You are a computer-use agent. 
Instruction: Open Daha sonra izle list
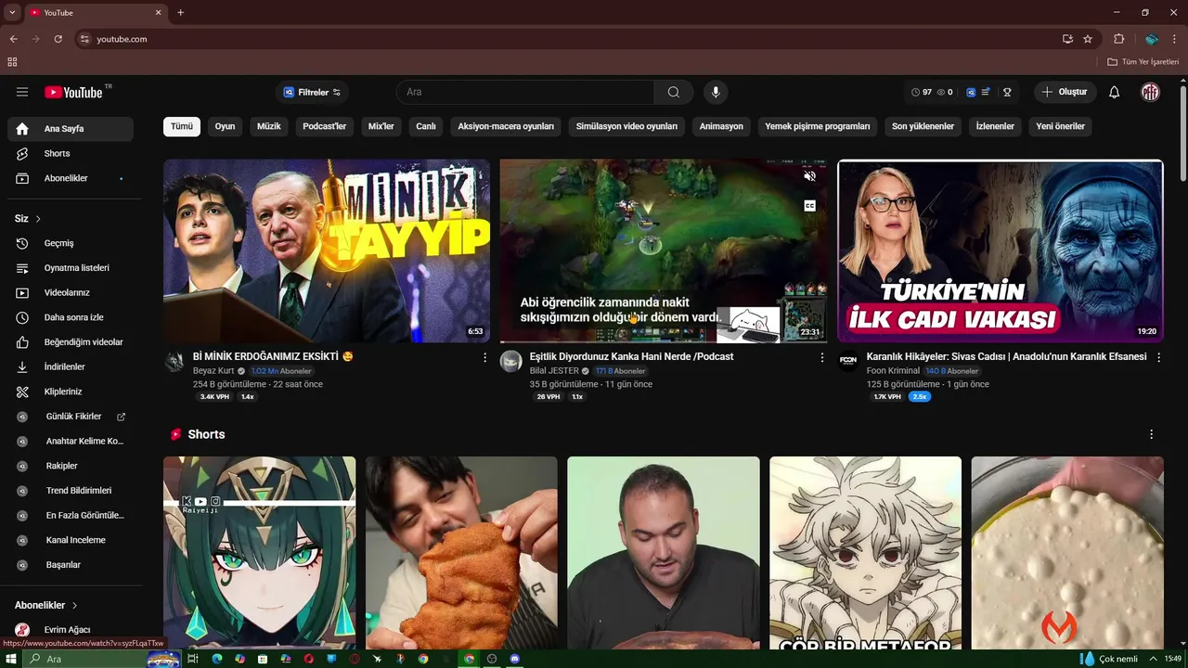pos(71,317)
